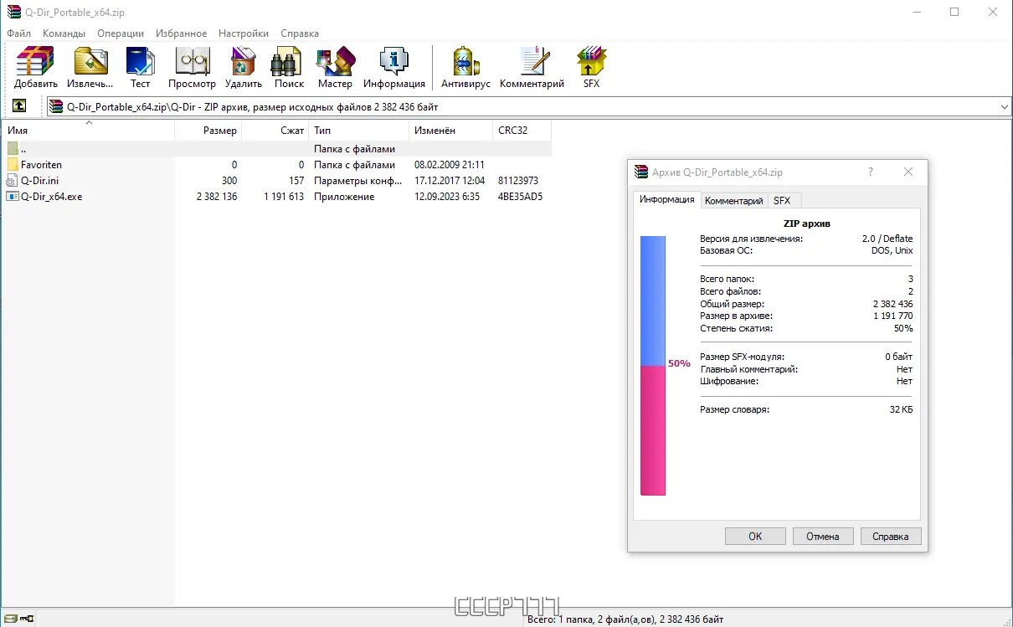Open the Операции menu
The width and height of the screenshot is (1013, 627).
[121, 33]
